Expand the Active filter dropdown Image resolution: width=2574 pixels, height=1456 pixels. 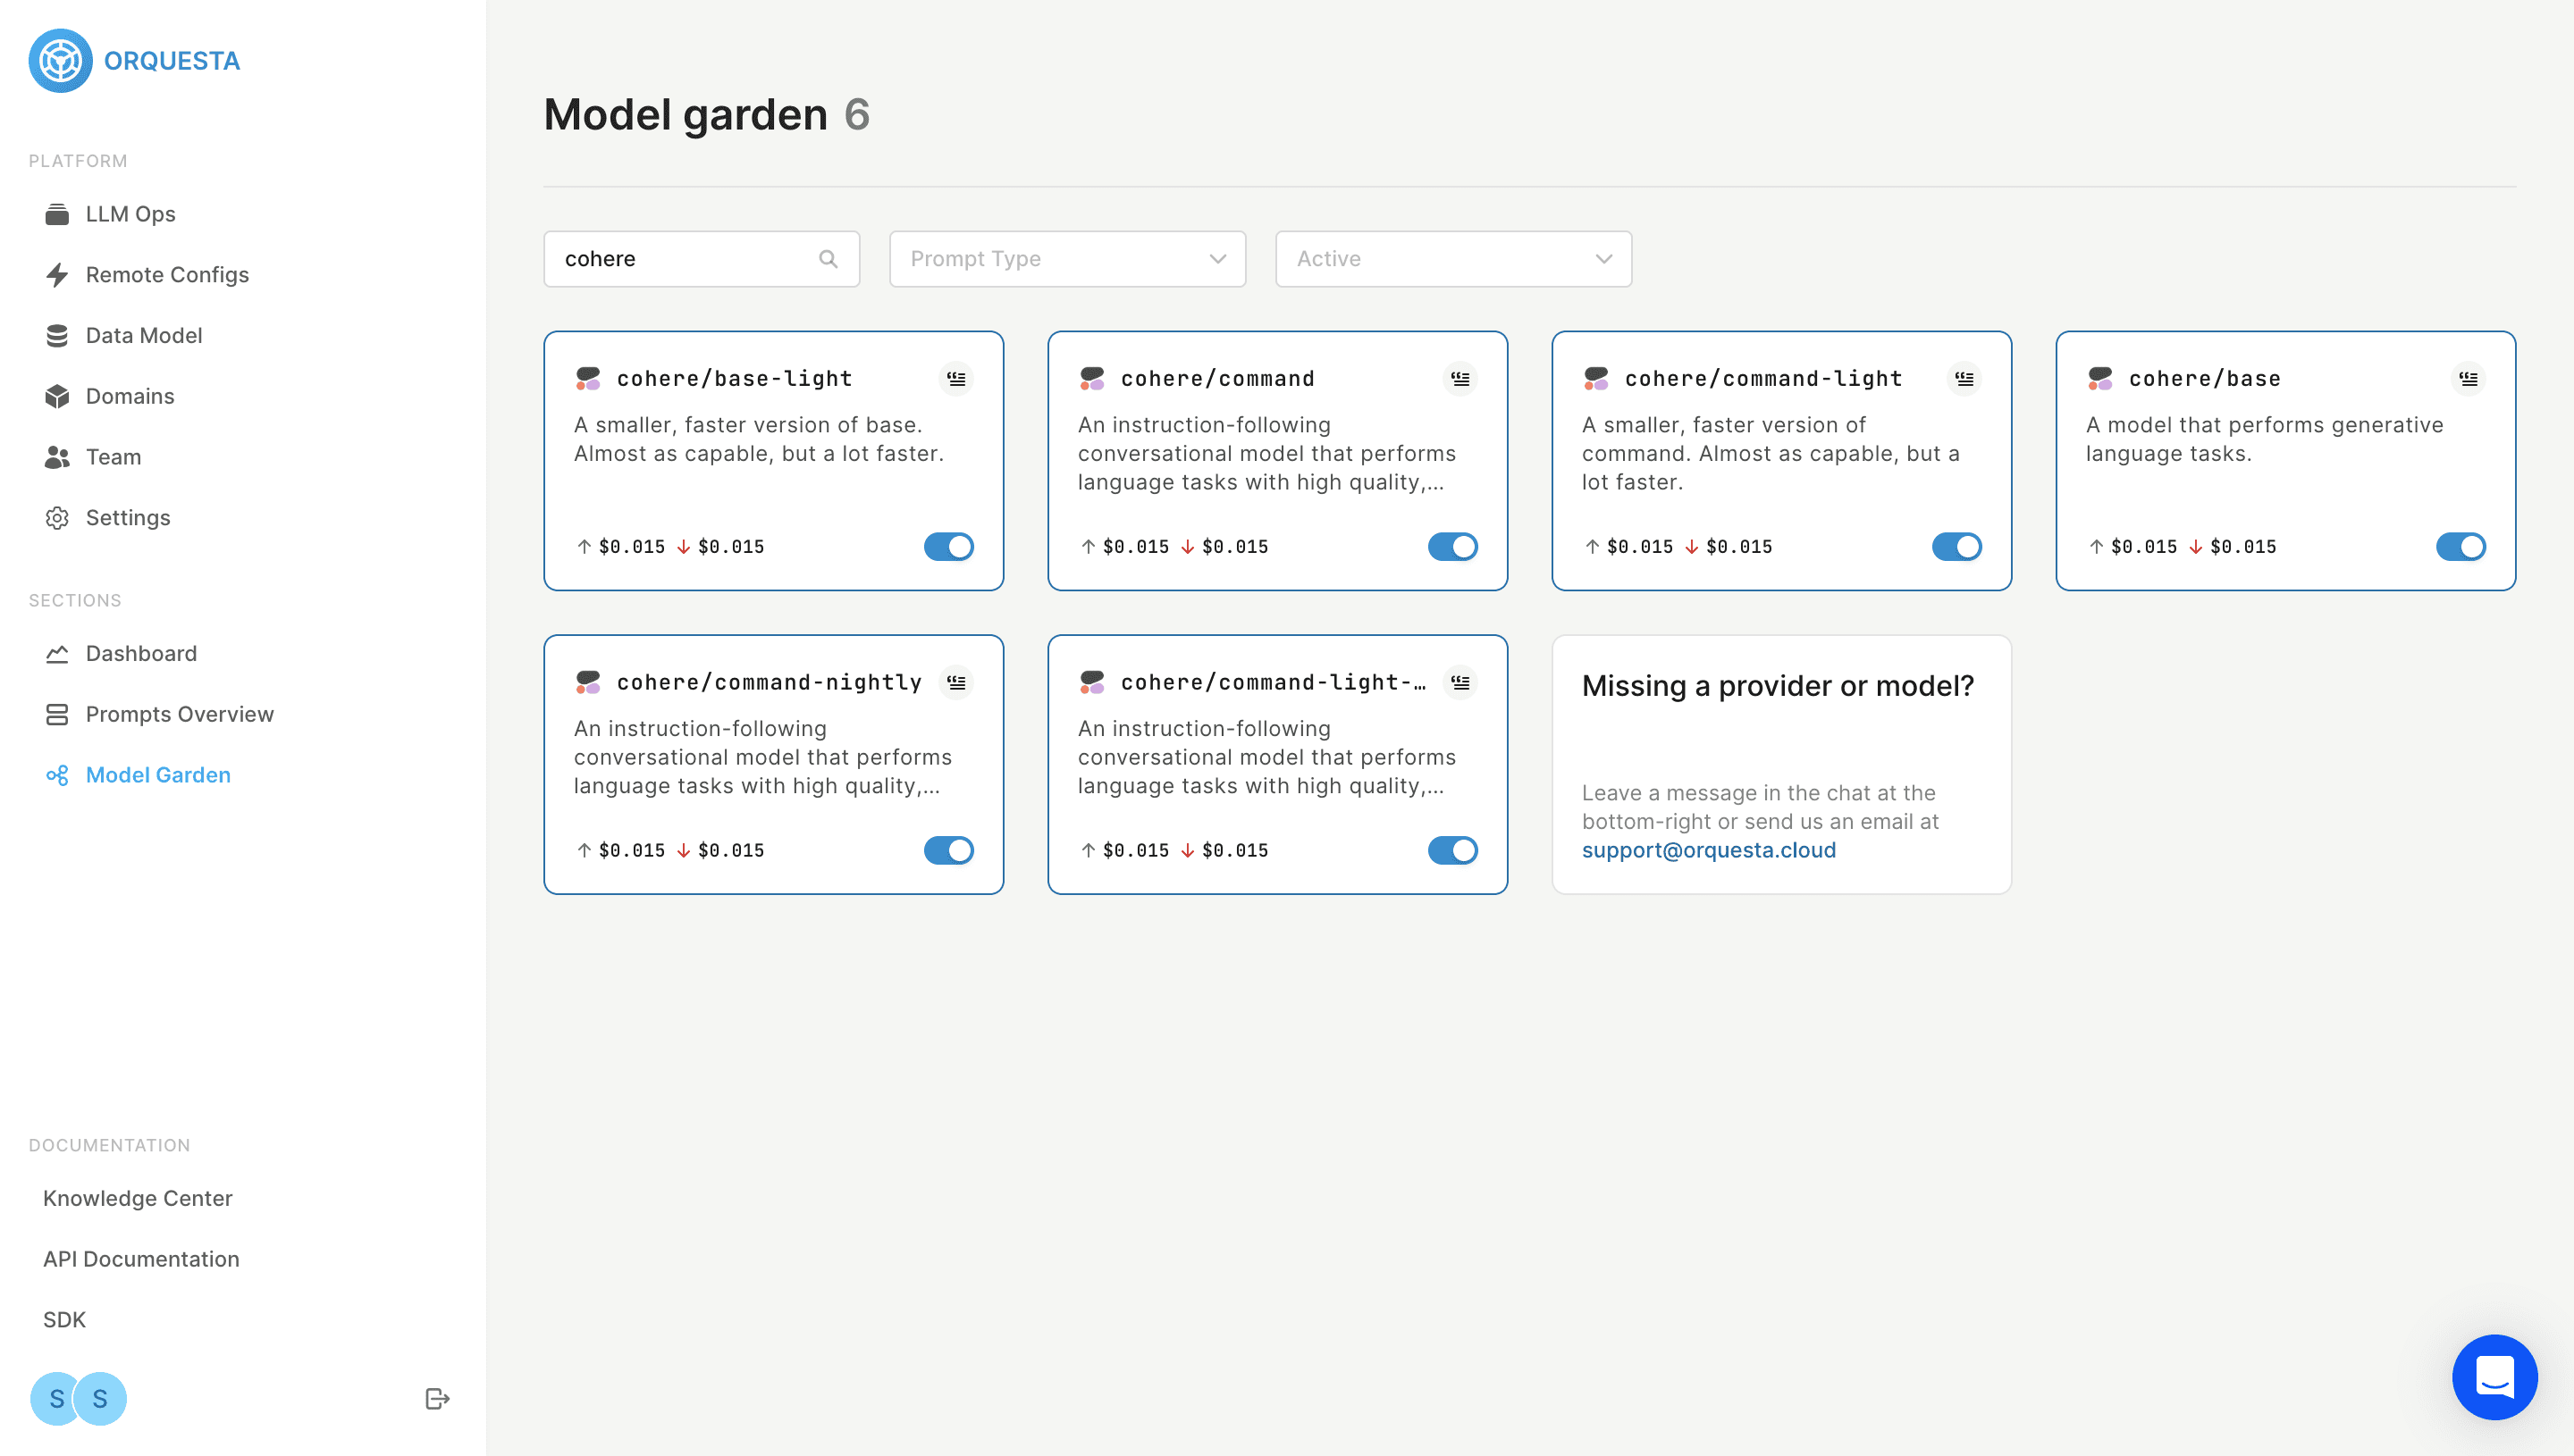click(x=1452, y=259)
